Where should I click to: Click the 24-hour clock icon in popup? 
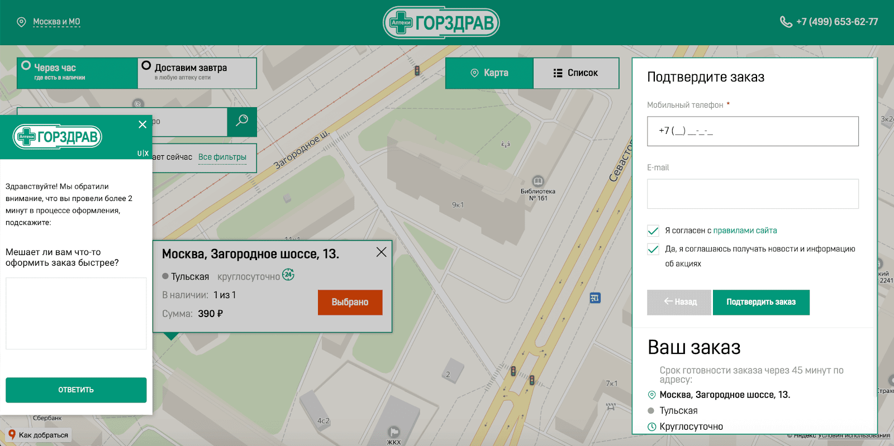click(288, 275)
